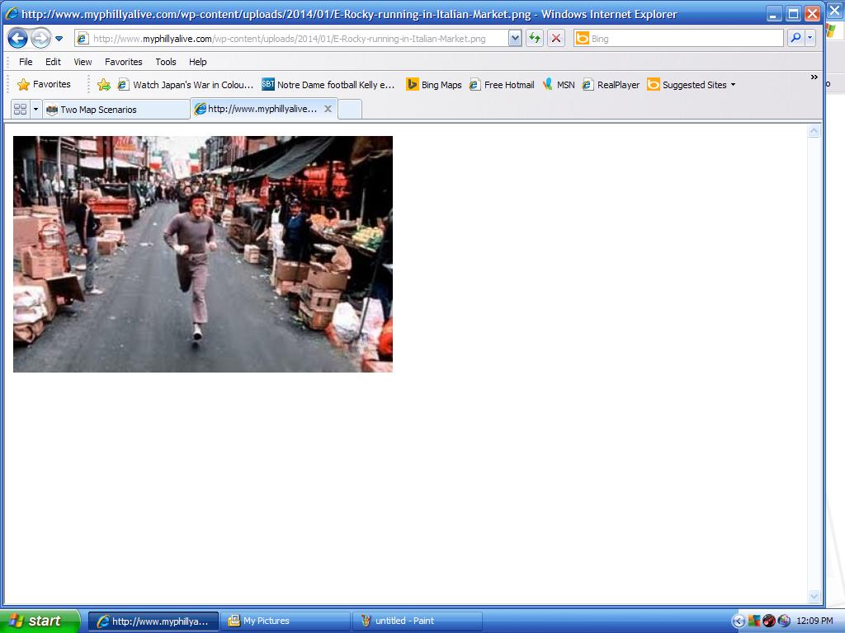
Task: Open the Windows Start menu
Action: [x=40, y=621]
